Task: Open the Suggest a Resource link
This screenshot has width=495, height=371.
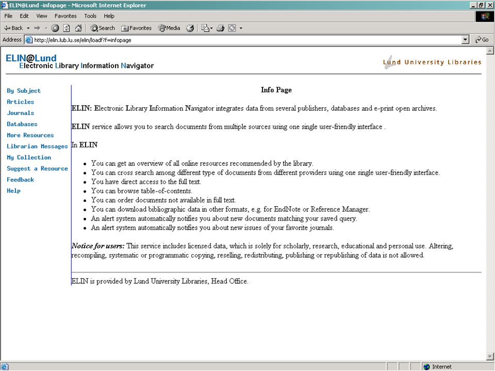Action: tap(37, 168)
